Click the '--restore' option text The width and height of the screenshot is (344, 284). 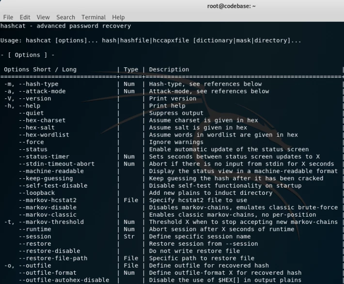(x=35, y=244)
